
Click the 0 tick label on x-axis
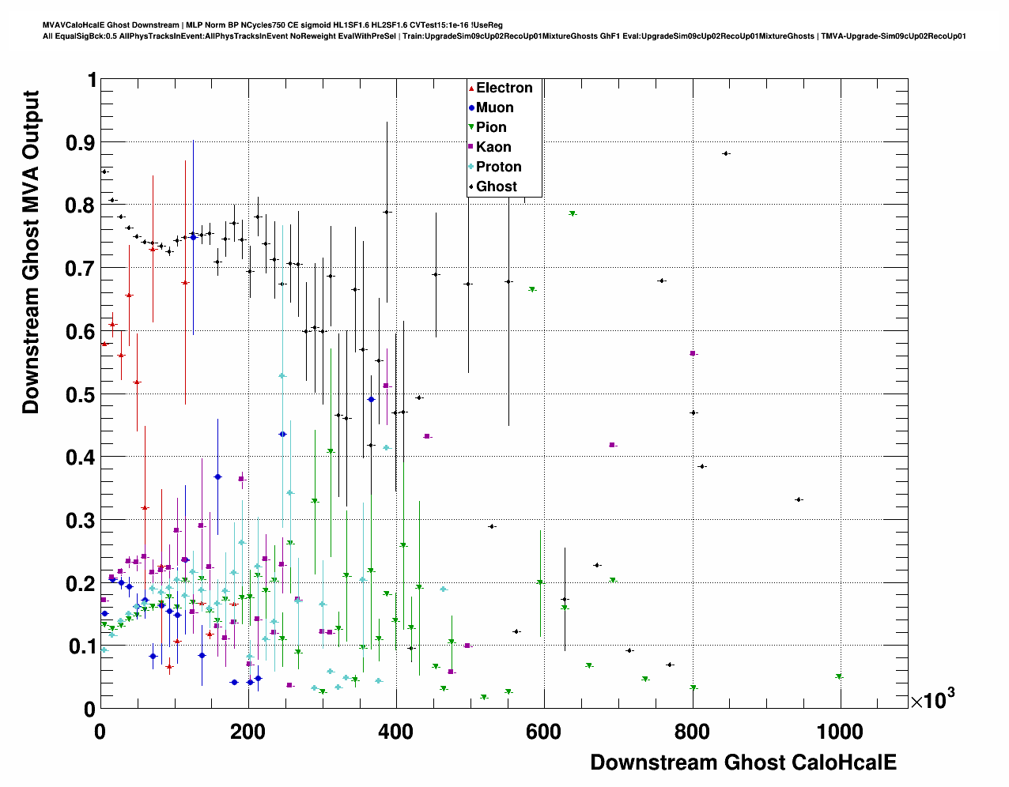(x=100, y=732)
